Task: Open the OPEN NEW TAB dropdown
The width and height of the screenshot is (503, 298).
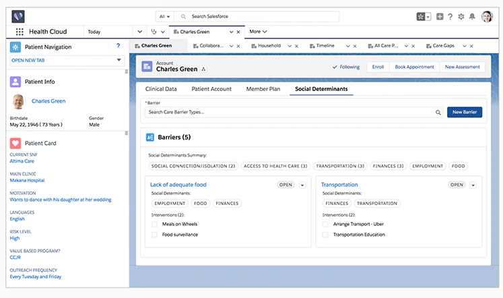Action: [67, 61]
